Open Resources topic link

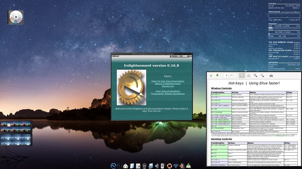168,86
